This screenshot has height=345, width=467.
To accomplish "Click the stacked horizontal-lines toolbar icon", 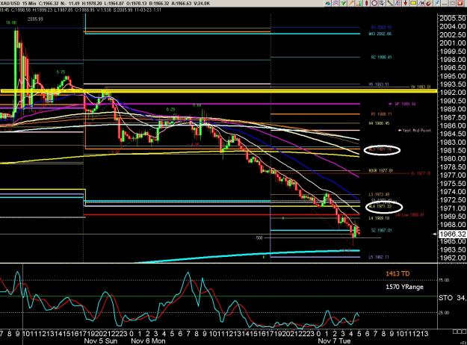I will point(398,3).
